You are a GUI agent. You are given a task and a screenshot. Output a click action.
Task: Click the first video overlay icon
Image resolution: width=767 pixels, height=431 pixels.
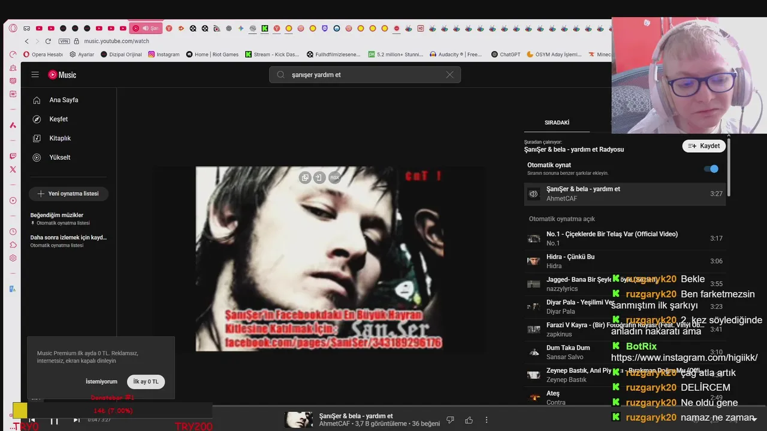[x=305, y=178]
